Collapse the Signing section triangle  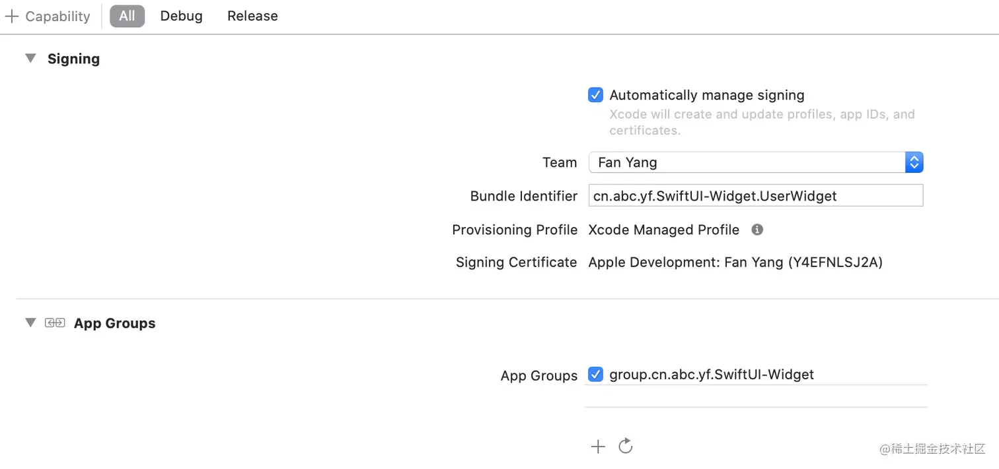click(x=30, y=59)
